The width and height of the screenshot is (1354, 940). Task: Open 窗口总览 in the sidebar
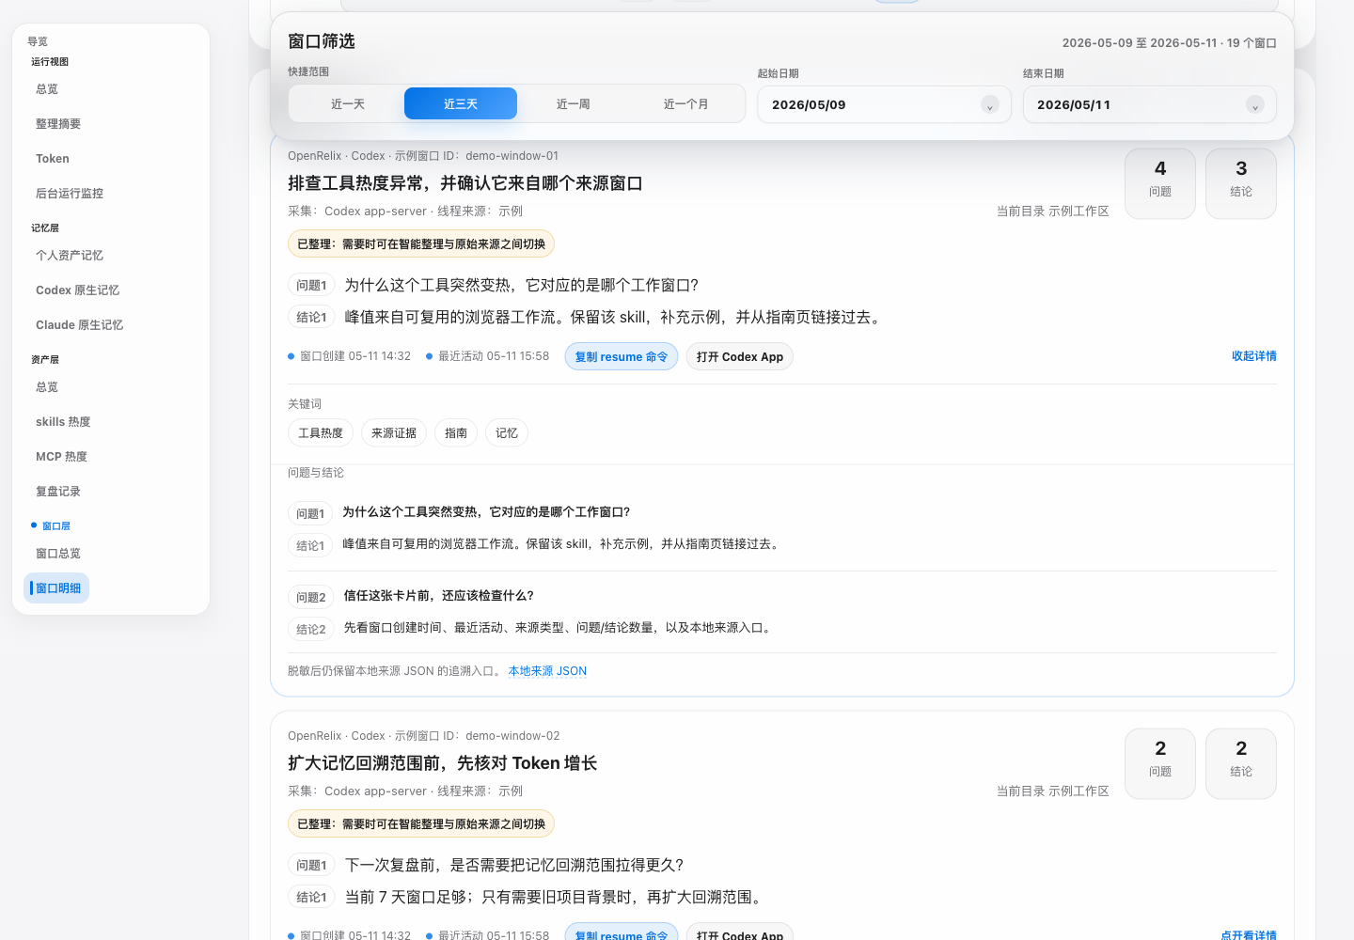[x=58, y=554]
